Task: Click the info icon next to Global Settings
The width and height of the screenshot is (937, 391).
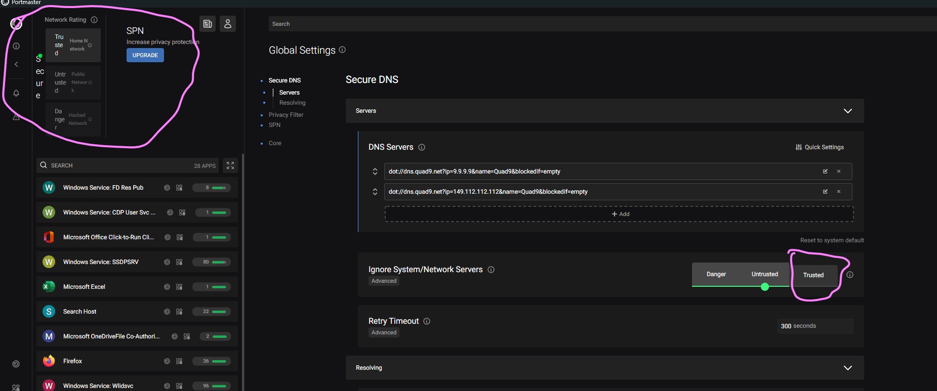Action: (342, 50)
